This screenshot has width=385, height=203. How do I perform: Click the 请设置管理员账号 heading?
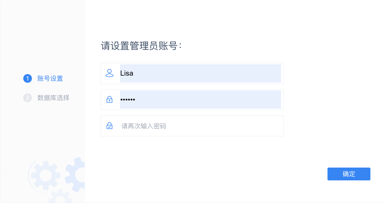tap(141, 46)
